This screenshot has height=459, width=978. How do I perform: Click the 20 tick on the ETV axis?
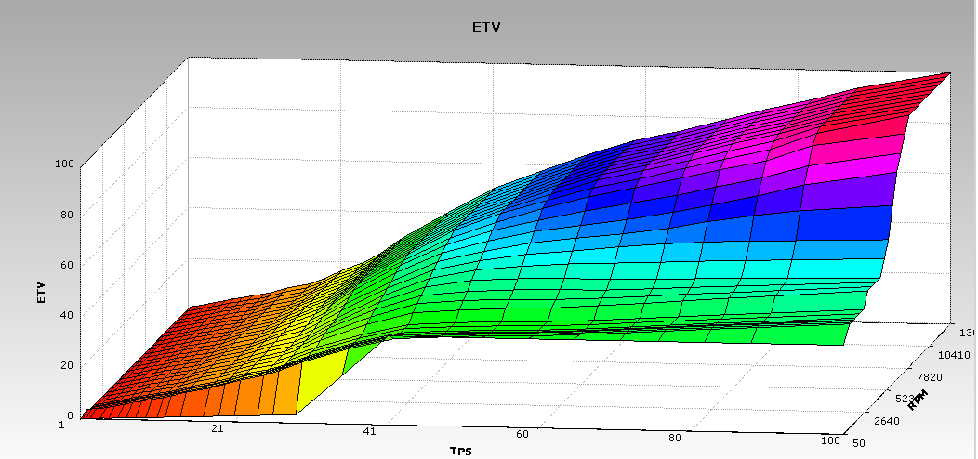67,365
